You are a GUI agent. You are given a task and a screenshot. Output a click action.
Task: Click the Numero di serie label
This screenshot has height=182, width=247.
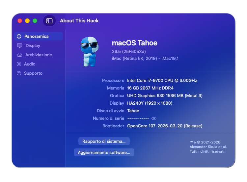(x=109, y=118)
